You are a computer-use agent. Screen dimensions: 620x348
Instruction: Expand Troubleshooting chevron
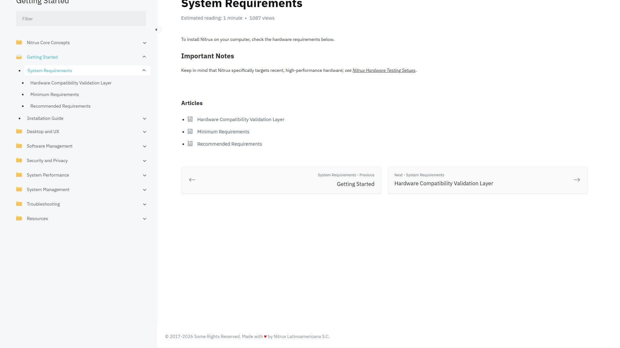pyautogui.click(x=145, y=204)
